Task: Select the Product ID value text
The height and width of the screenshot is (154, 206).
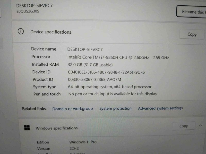Action: tap(95, 80)
